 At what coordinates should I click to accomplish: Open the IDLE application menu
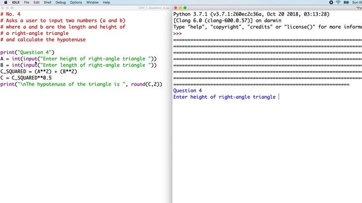pos(16,2)
